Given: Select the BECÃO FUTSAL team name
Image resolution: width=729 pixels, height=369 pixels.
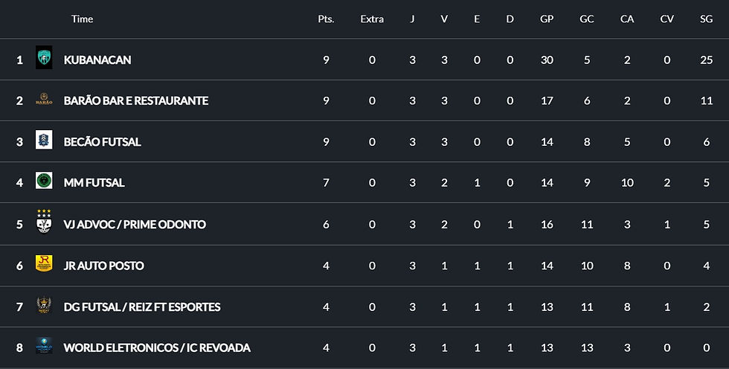Looking at the screenshot, I should click(x=103, y=141).
